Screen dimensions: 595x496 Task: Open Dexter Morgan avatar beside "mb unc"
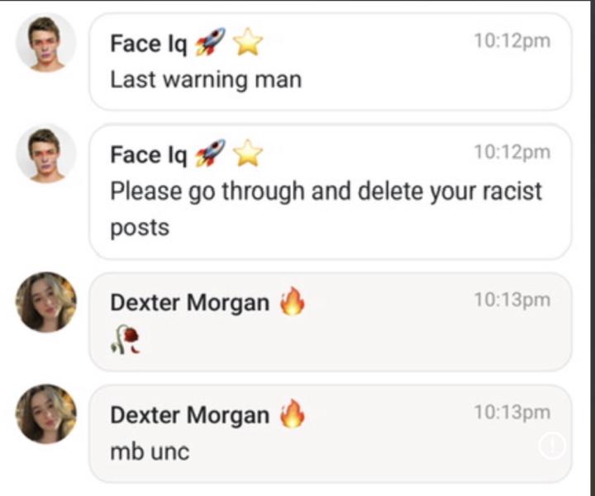(45, 413)
